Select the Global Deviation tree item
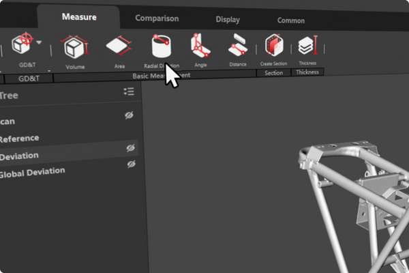This screenshot has height=273, width=409. pos(31,172)
